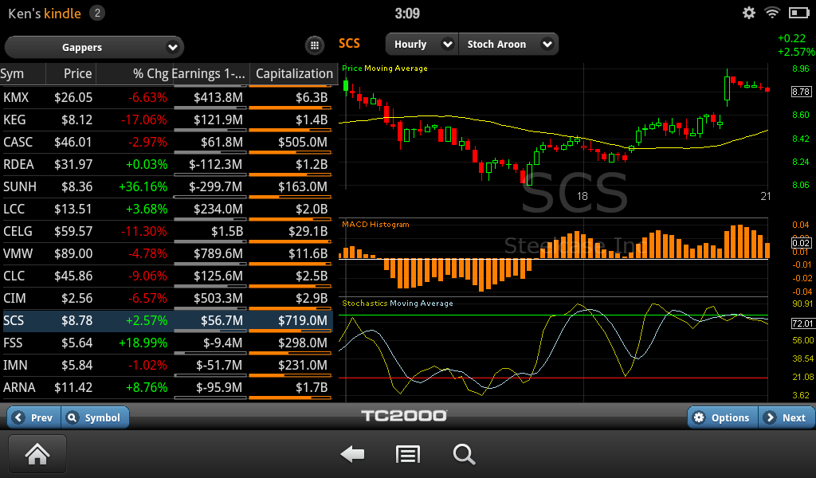Select the KMX row in watchlist

[x=166, y=97]
